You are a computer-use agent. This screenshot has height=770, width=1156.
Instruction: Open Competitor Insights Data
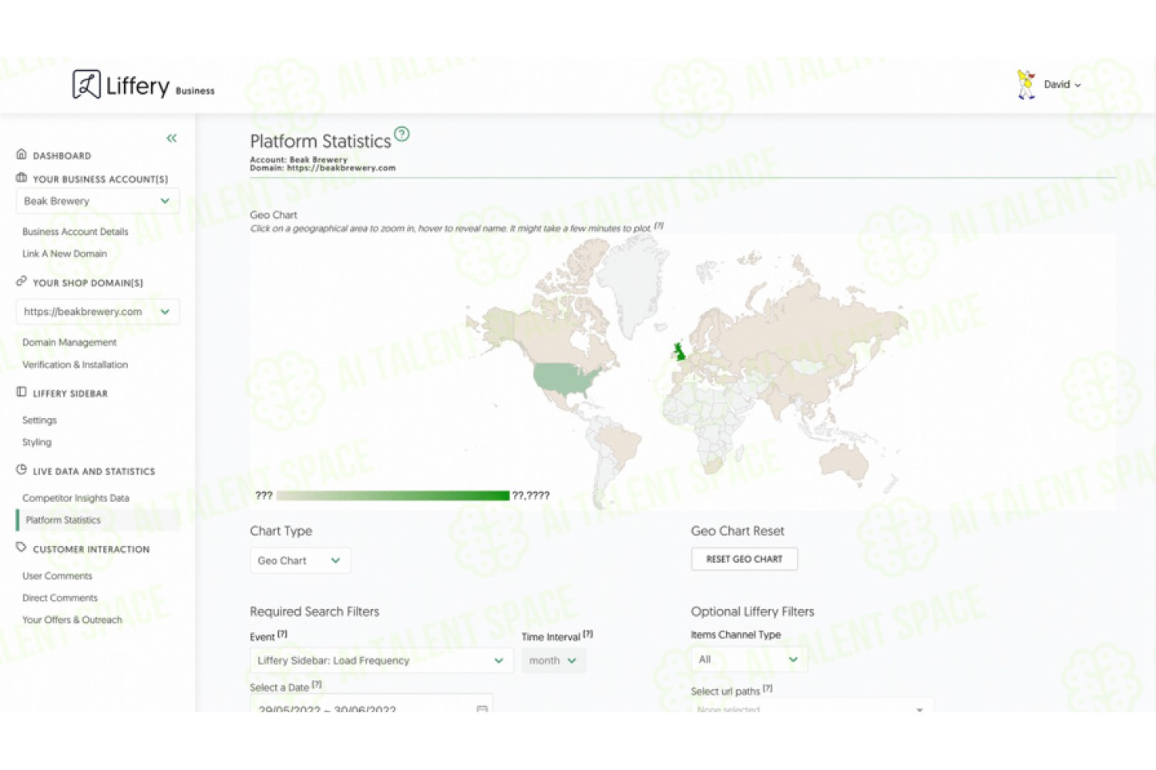(x=76, y=497)
